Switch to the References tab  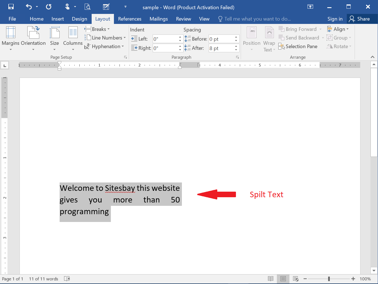click(130, 19)
